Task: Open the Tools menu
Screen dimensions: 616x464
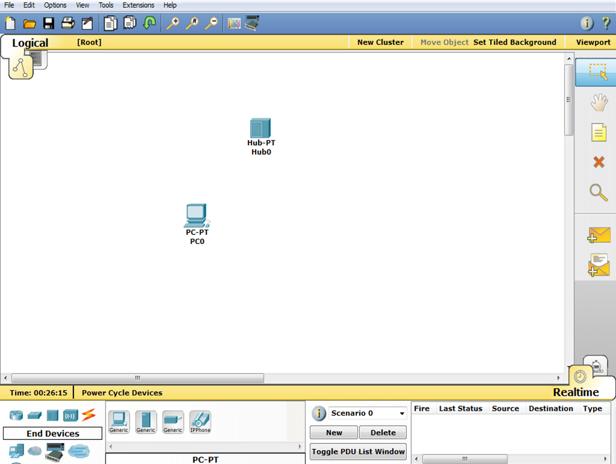Action: point(106,5)
